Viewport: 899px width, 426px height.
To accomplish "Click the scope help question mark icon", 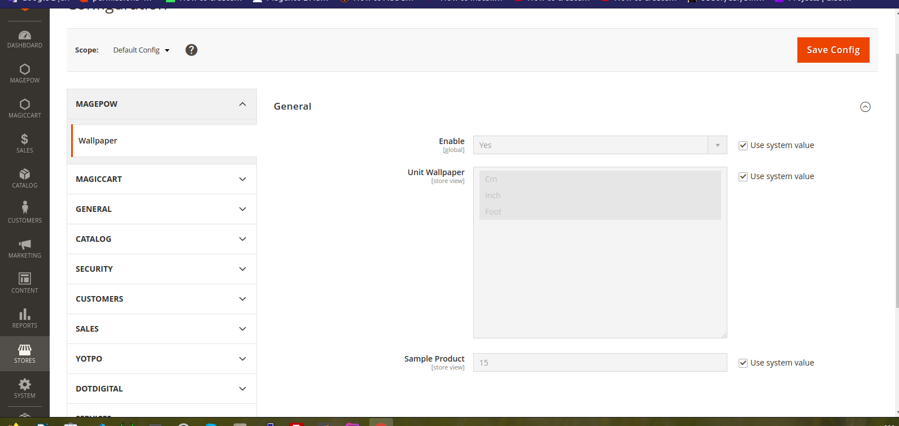I will click(191, 50).
